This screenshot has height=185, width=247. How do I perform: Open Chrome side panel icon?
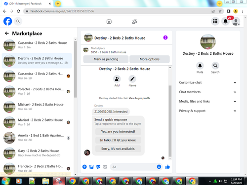229,11
